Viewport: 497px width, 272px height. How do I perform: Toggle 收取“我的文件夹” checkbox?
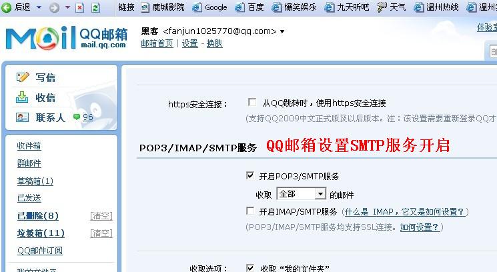click(250, 268)
